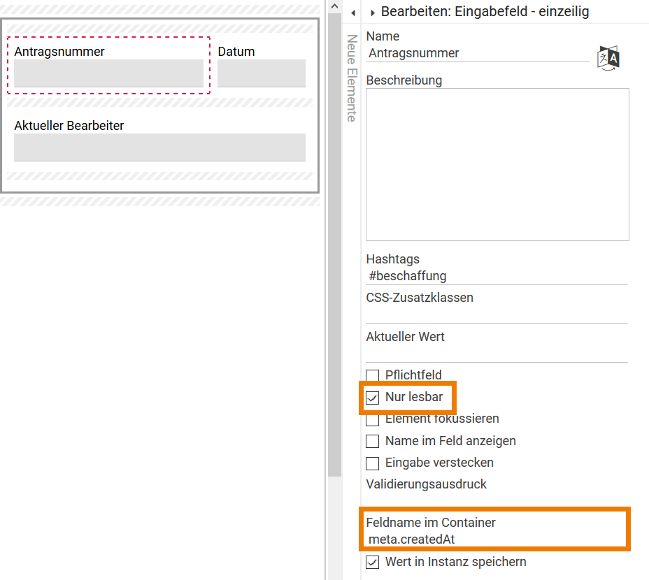The width and height of the screenshot is (649, 580).
Task: Edit the Feldname im Container value
Action: [x=497, y=539]
